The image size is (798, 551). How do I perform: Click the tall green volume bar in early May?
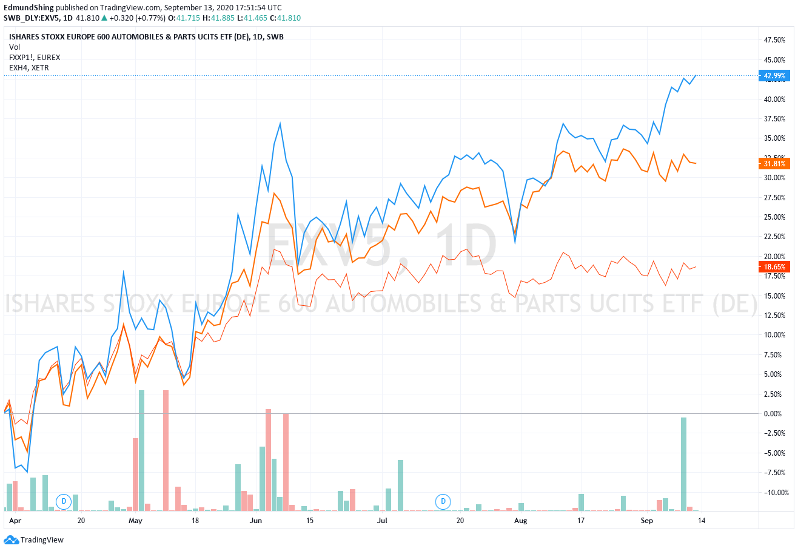pos(141,450)
